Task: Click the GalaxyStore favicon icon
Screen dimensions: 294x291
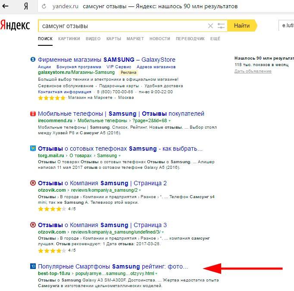Action: 33,59
